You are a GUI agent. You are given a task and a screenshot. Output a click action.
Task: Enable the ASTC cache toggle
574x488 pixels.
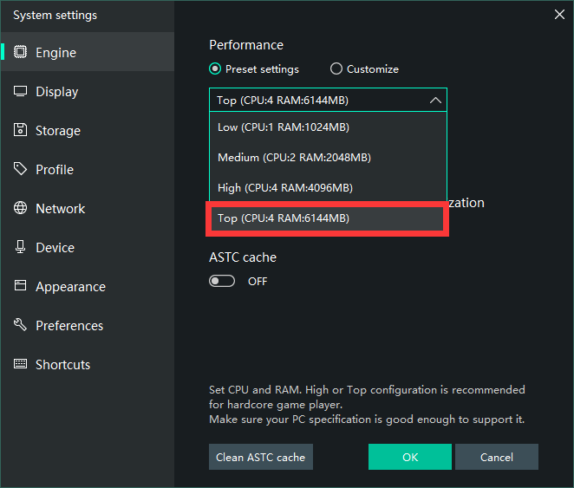click(x=222, y=282)
